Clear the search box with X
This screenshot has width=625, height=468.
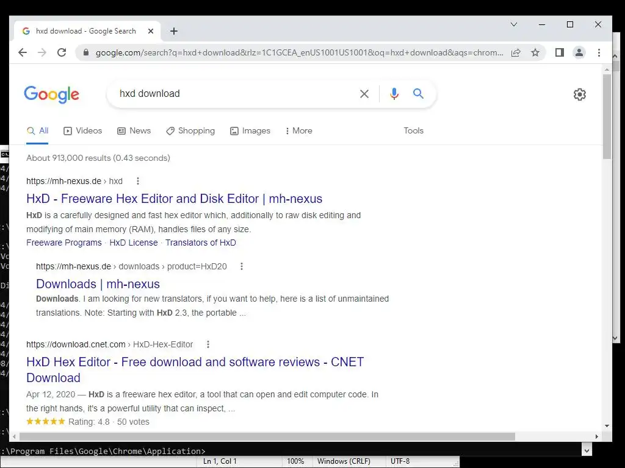(364, 94)
